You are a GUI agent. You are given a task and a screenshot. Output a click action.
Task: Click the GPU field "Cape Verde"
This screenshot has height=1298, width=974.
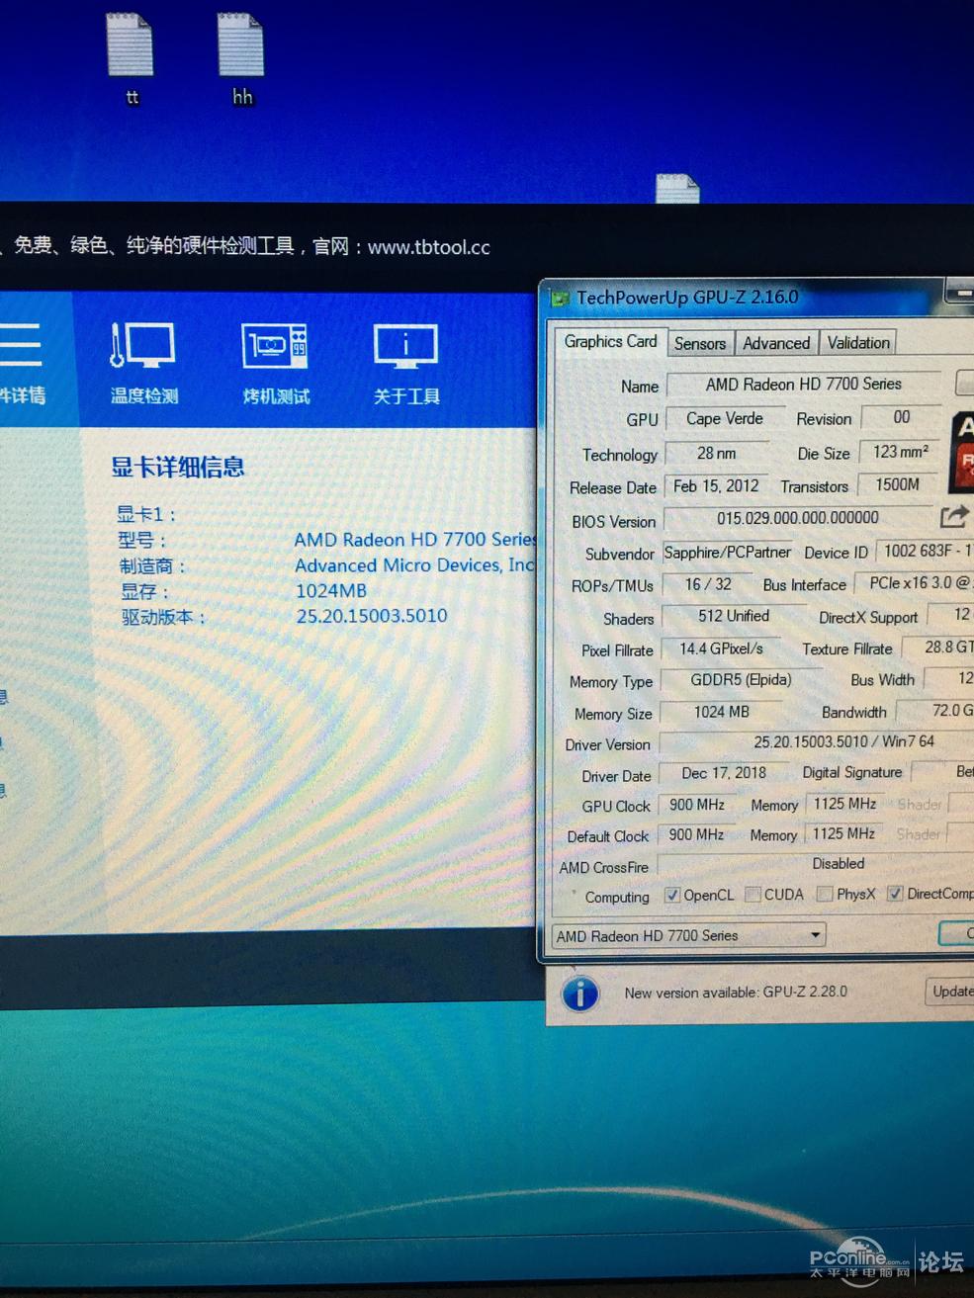725,418
